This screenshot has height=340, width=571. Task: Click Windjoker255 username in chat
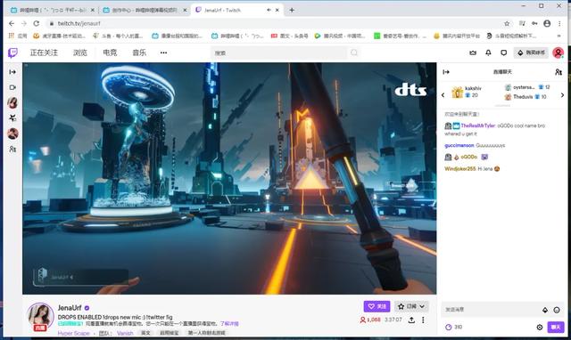click(x=460, y=168)
